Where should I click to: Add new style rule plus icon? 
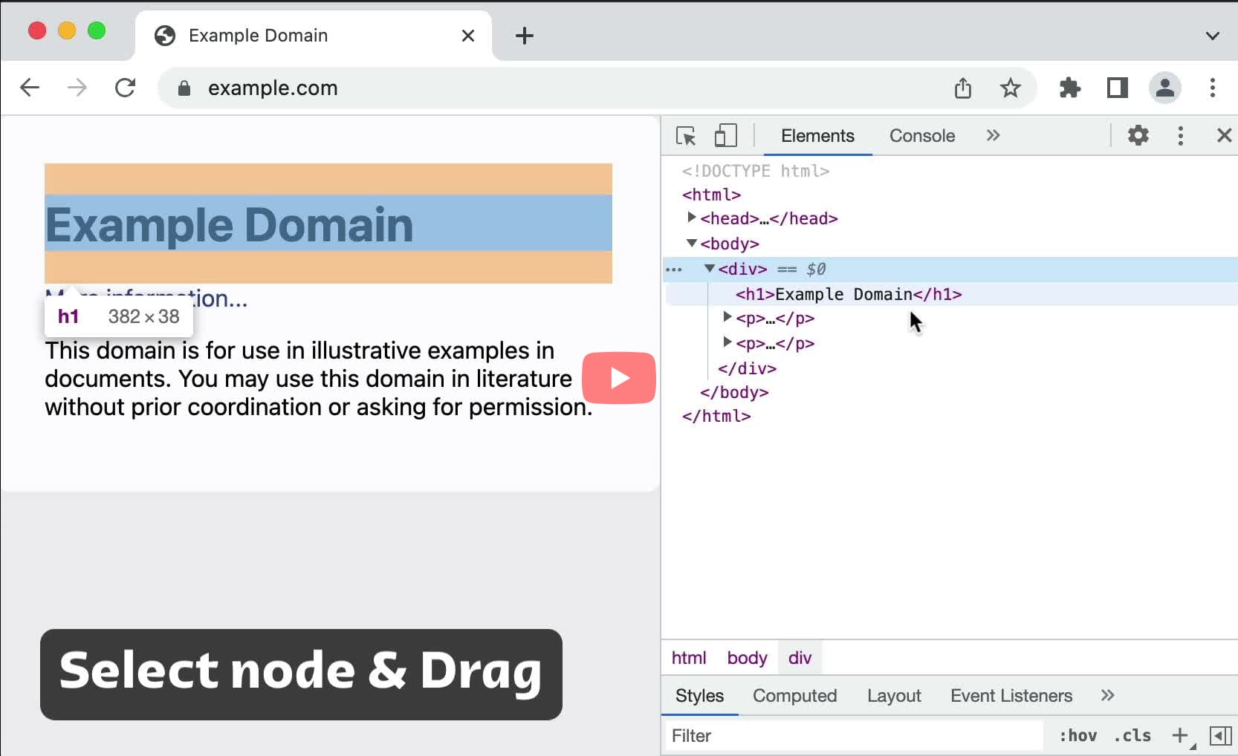coord(1179,735)
